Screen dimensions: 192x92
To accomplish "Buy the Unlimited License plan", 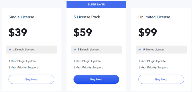I will (161, 79).
